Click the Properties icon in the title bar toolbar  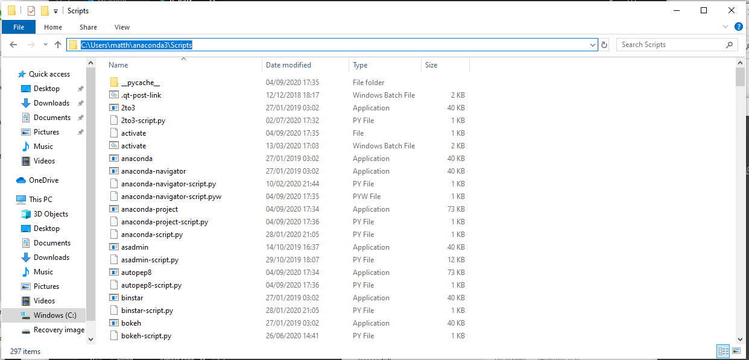[x=31, y=10]
